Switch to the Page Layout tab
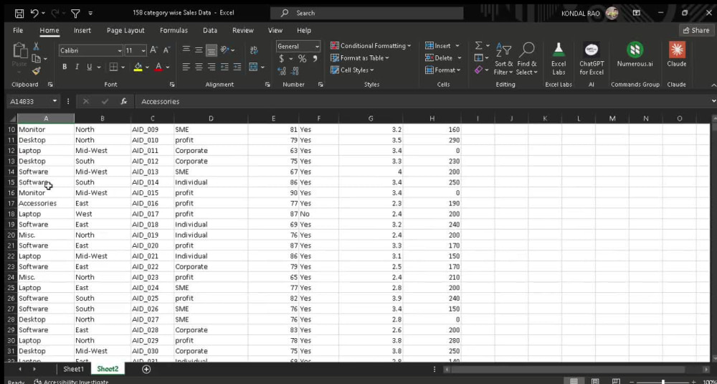The height and width of the screenshot is (384, 717). tap(125, 30)
